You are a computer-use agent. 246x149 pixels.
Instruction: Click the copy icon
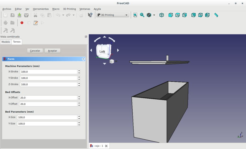pyautogui.click(x=42, y=15)
